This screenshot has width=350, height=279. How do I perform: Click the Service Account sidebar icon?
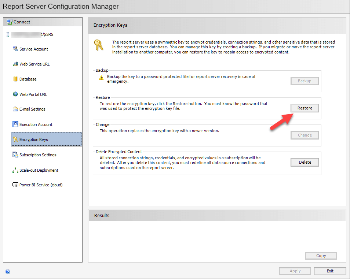(15, 49)
